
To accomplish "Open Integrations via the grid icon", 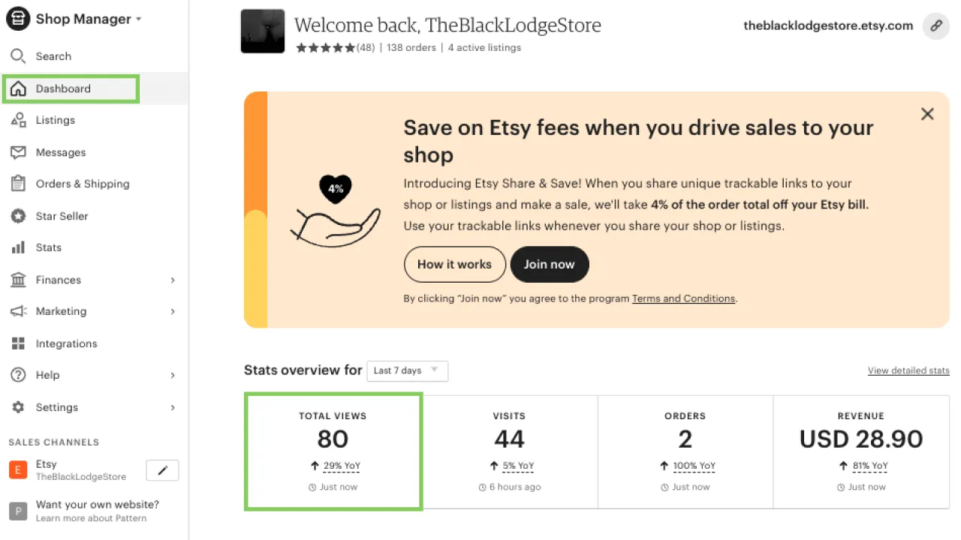I will click(18, 343).
